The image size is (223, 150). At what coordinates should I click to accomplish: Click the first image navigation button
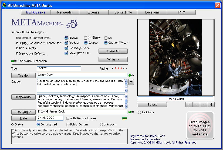pyautogui.click(x=189, y=105)
